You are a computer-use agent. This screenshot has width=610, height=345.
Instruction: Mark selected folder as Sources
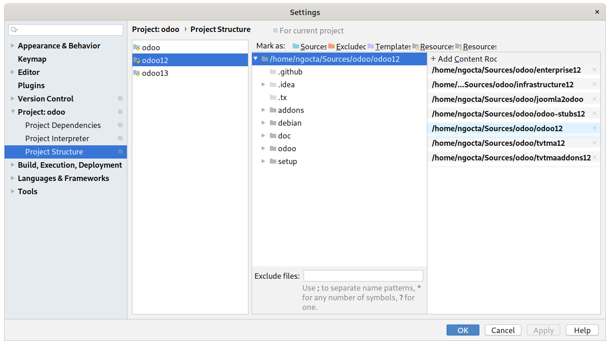point(310,47)
